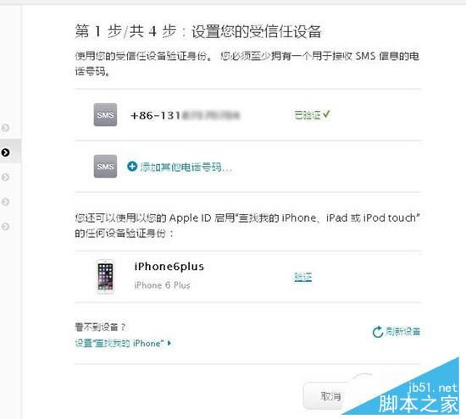Click the verified phone number +86-131
The height and width of the screenshot is (419, 466).
185,115
